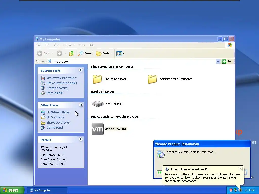Click the Up folder toolbar icon
Screen dimensions: 259x194
[72, 53]
